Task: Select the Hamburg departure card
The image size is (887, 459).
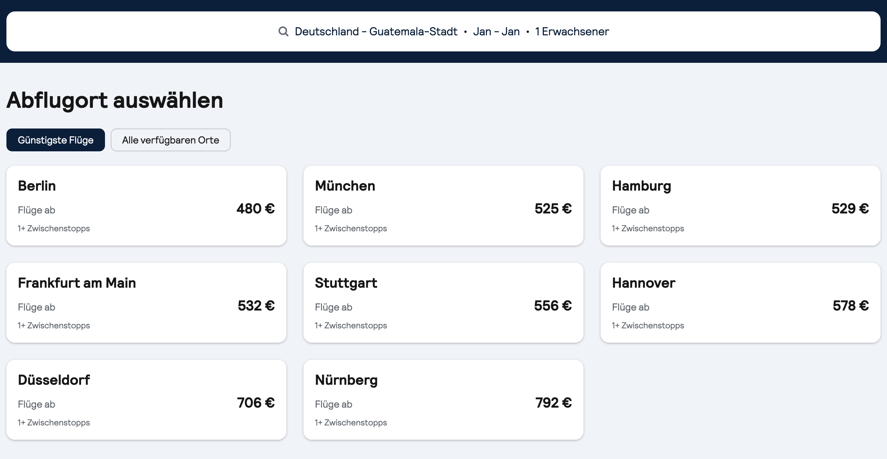Action: (x=740, y=205)
